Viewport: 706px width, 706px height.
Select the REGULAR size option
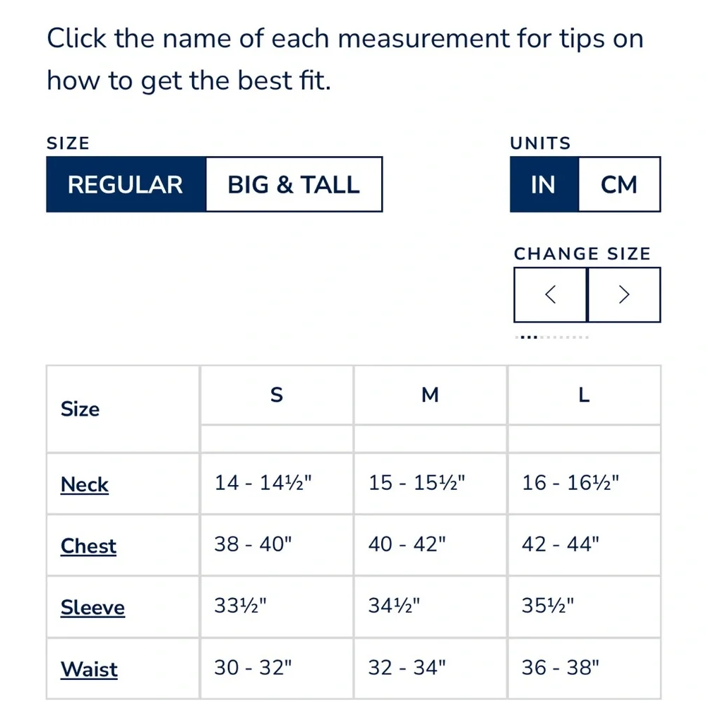pos(126,184)
